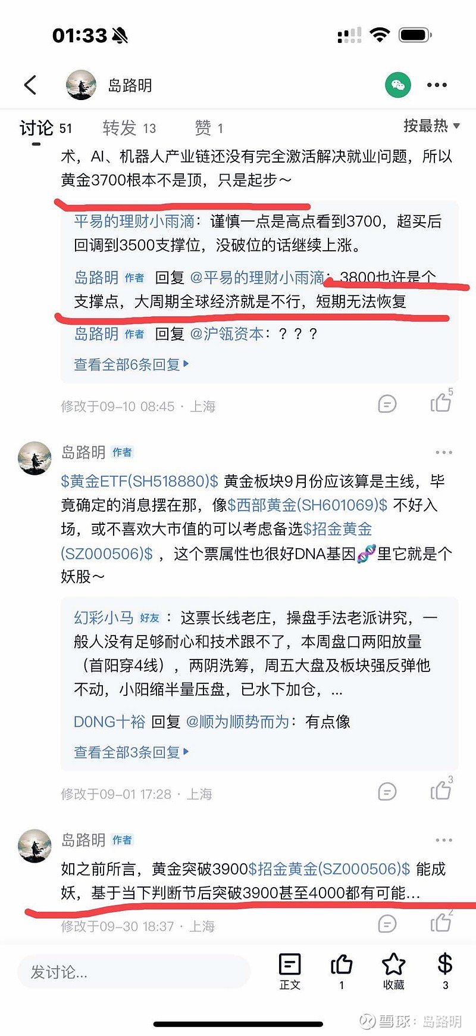Expand 查看全部3条回复

click(x=131, y=752)
